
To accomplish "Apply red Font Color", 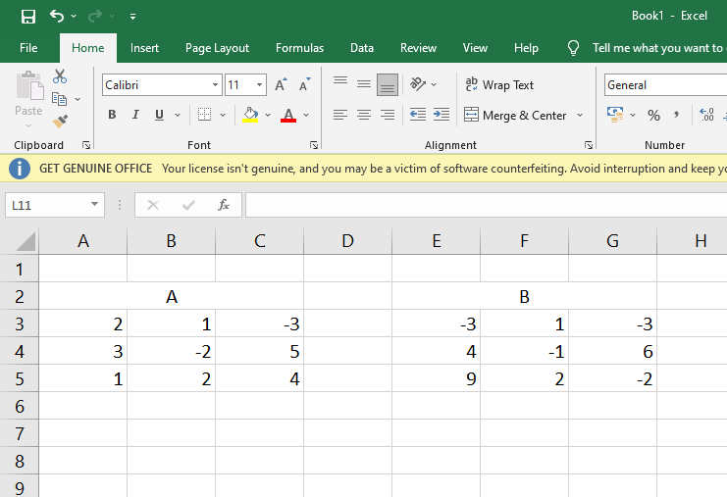I will coord(288,115).
